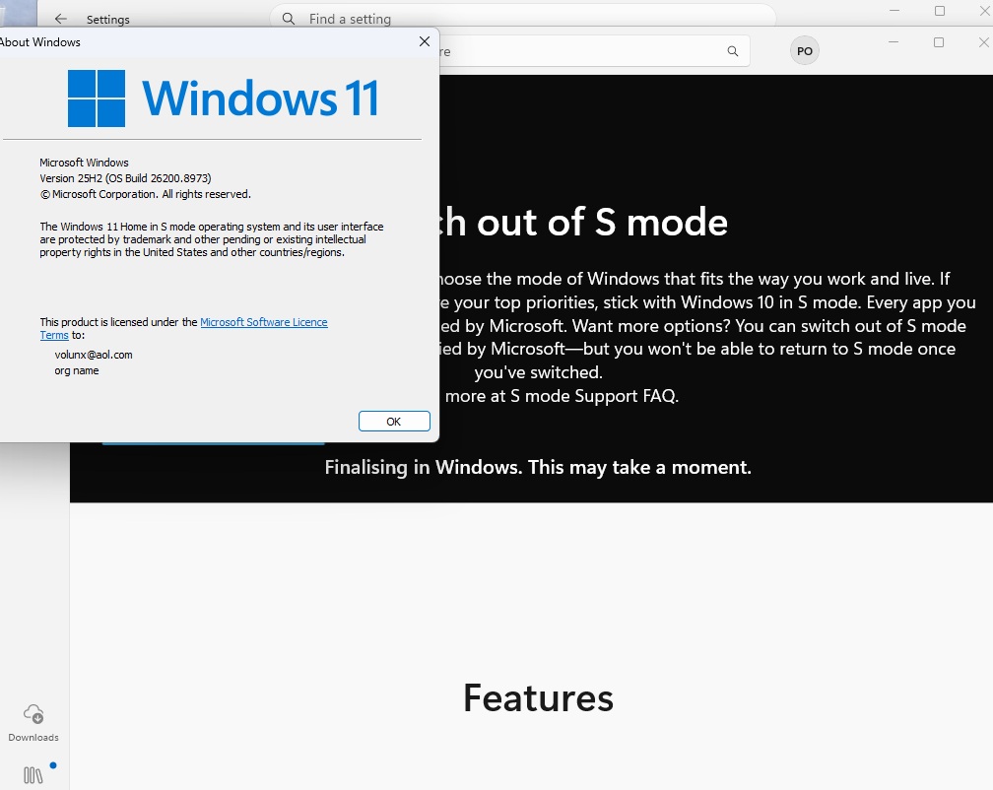Click Microsoft Store search magnifier icon

click(733, 51)
